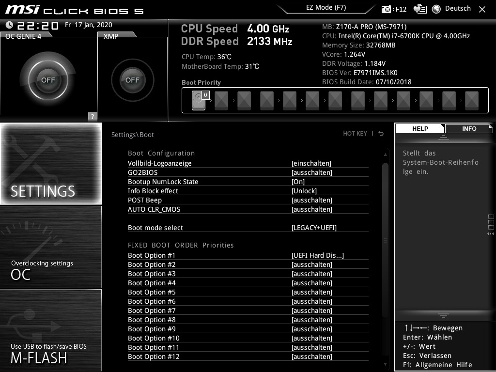496x372 pixels.
Task: Click the settings list scroll down arrow
Action: click(385, 364)
